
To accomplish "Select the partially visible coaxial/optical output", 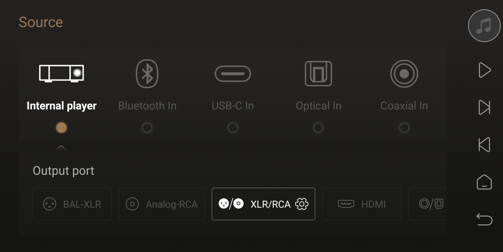I will tap(428, 204).
